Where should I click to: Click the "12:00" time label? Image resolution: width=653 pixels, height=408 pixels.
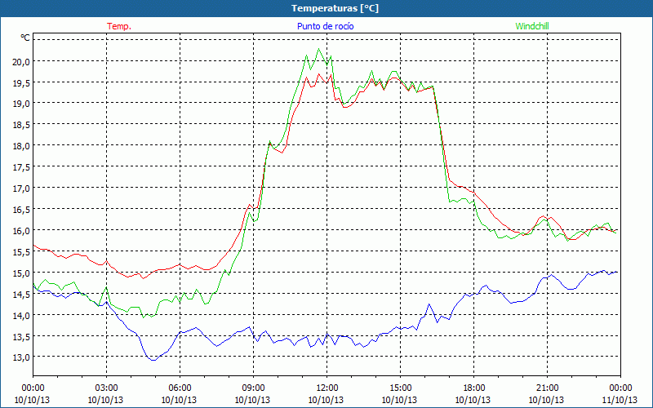click(x=327, y=388)
